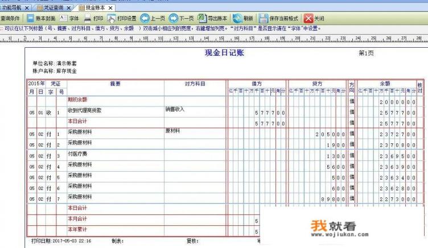Viewport: 428px width, 248px height.
Task: Select the 本年累计 row label
Action: 77,229
